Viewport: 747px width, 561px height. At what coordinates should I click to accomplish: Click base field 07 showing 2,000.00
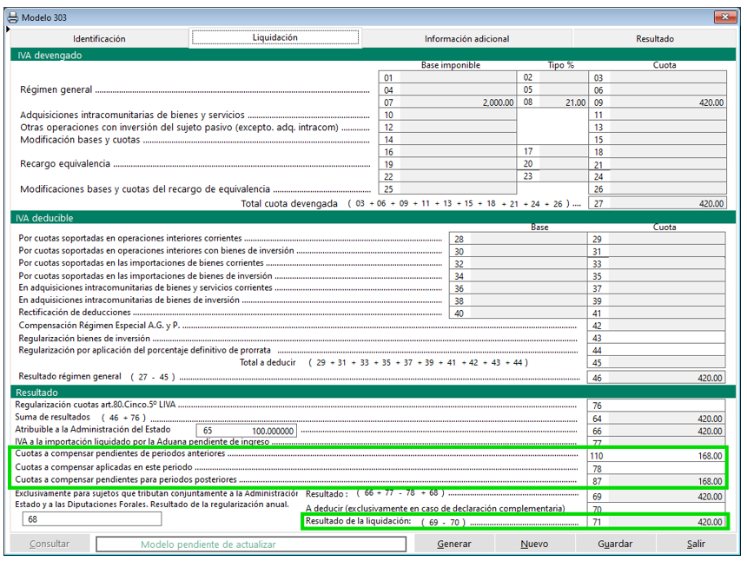point(447,102)
